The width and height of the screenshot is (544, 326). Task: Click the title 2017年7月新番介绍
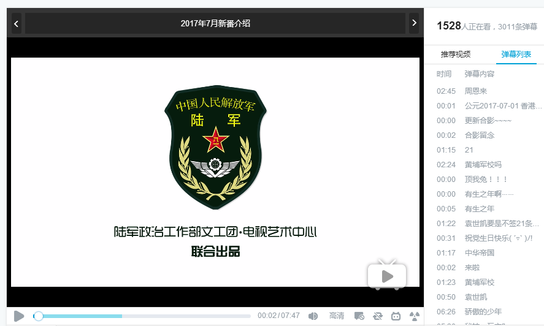coord(215,23)
